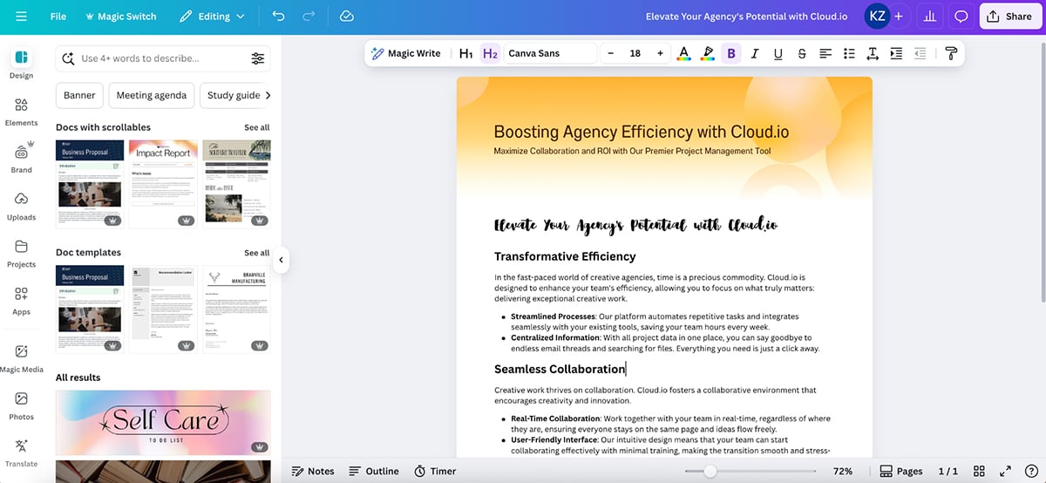Open the Self Care template
This screenshot has height=483, width=1046.
pos(163,423)
